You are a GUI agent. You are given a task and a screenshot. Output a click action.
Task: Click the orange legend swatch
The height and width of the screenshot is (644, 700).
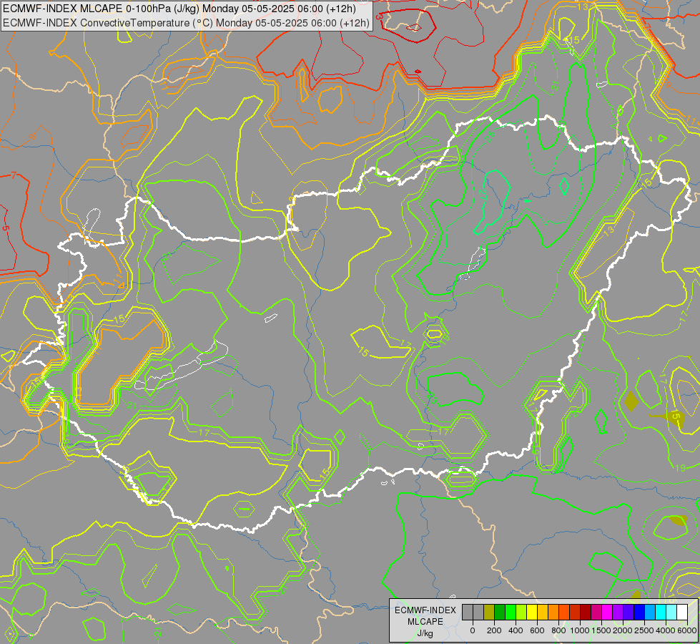pyautogui.click(x=553, y=612)
